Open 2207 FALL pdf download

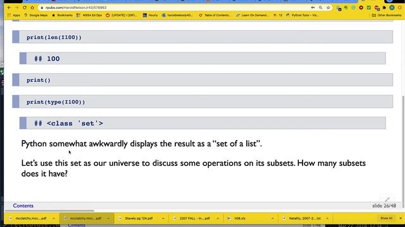pyautogui.click(x=192, y=218)
